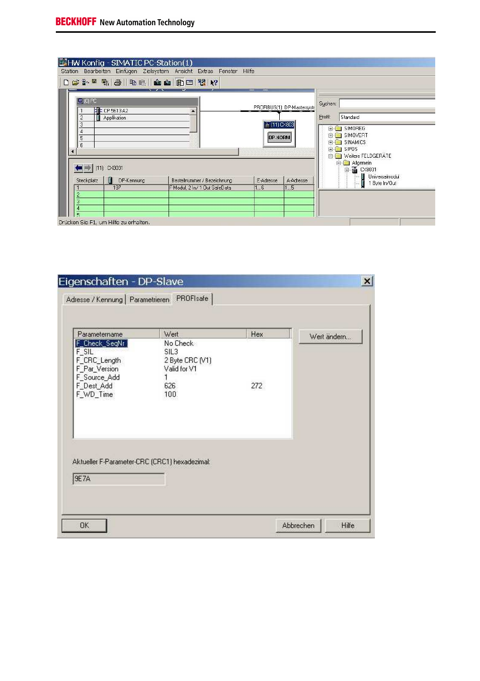The height and width of the screenshot is (681, 480).
Task: Open the Station menu
Action: pos(69,71)
